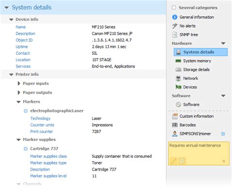
Task: Click the pencil edit icon in the yellow note
Action: [x=174, y=161]
